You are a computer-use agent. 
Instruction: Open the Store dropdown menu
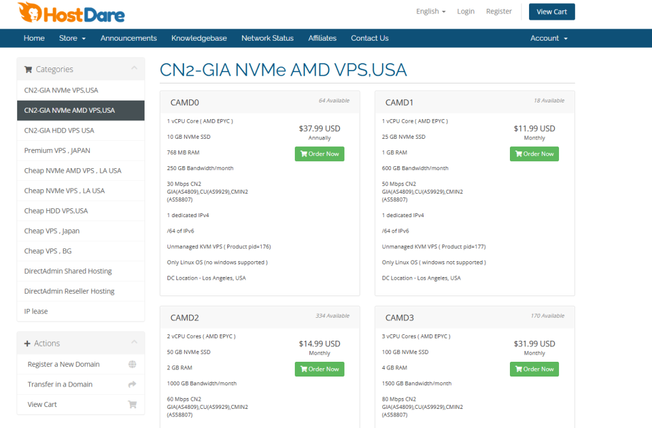[x=73, y=38]
